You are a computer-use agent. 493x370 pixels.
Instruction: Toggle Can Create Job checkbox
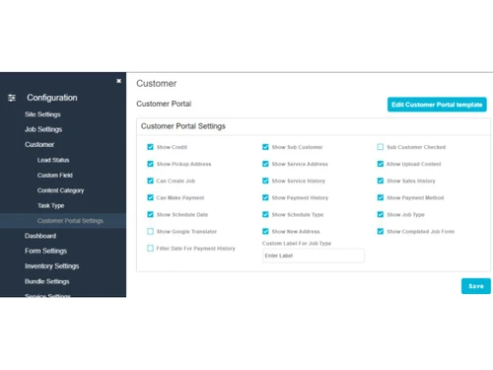[150, 181]
